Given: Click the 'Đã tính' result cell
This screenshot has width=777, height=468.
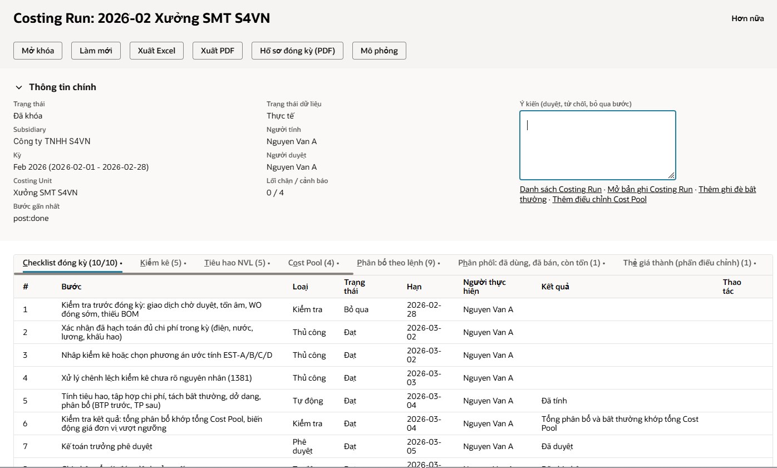Looking at the screenshot, I should (x=554, y=401).
